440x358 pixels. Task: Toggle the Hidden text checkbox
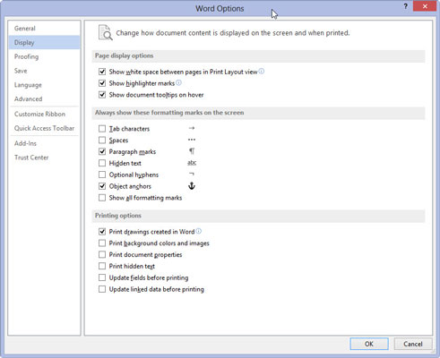102,163
